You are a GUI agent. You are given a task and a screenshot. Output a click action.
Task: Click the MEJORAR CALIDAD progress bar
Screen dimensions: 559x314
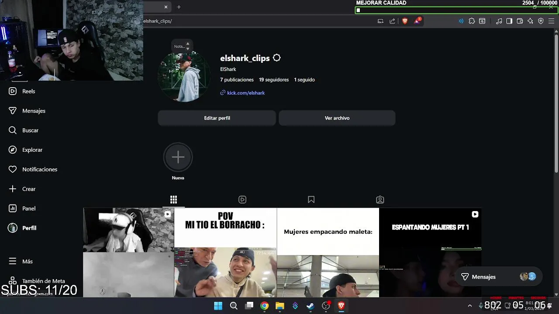click(x=456, y=10)
